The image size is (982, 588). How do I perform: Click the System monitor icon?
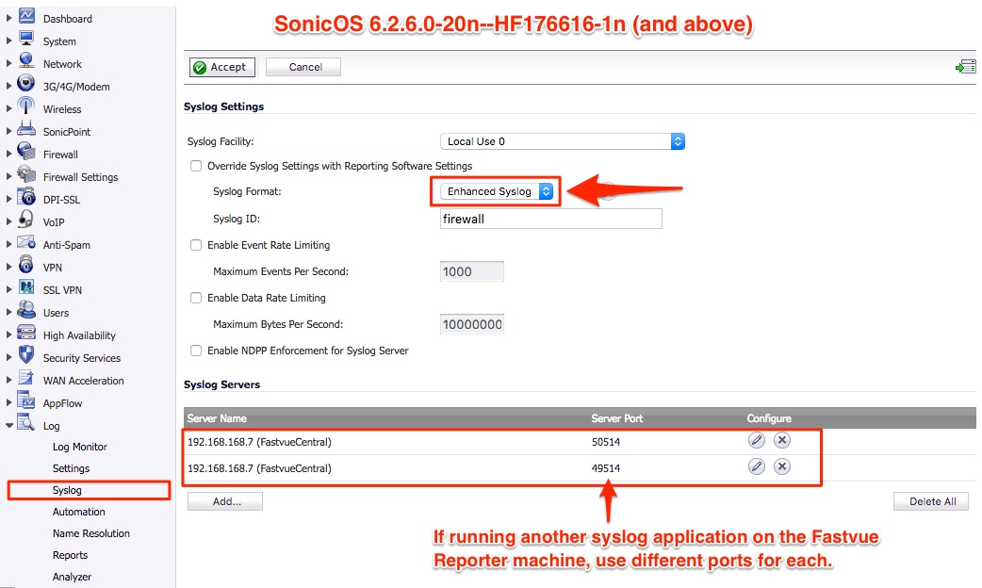(x=26, y=40)
